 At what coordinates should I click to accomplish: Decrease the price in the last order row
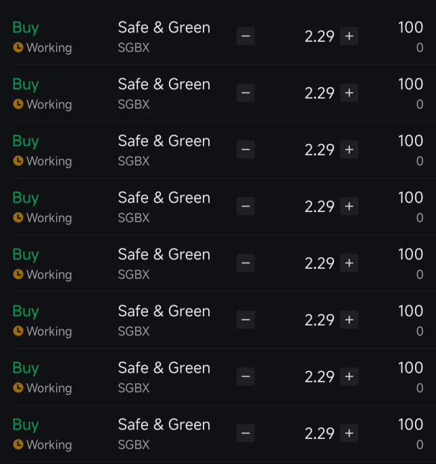tap(245, 434)
